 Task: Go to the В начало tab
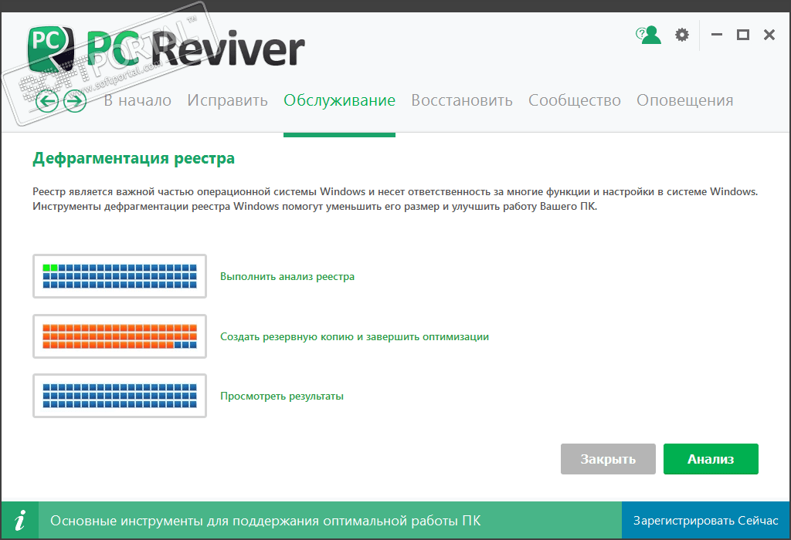[x=137, y=100]
